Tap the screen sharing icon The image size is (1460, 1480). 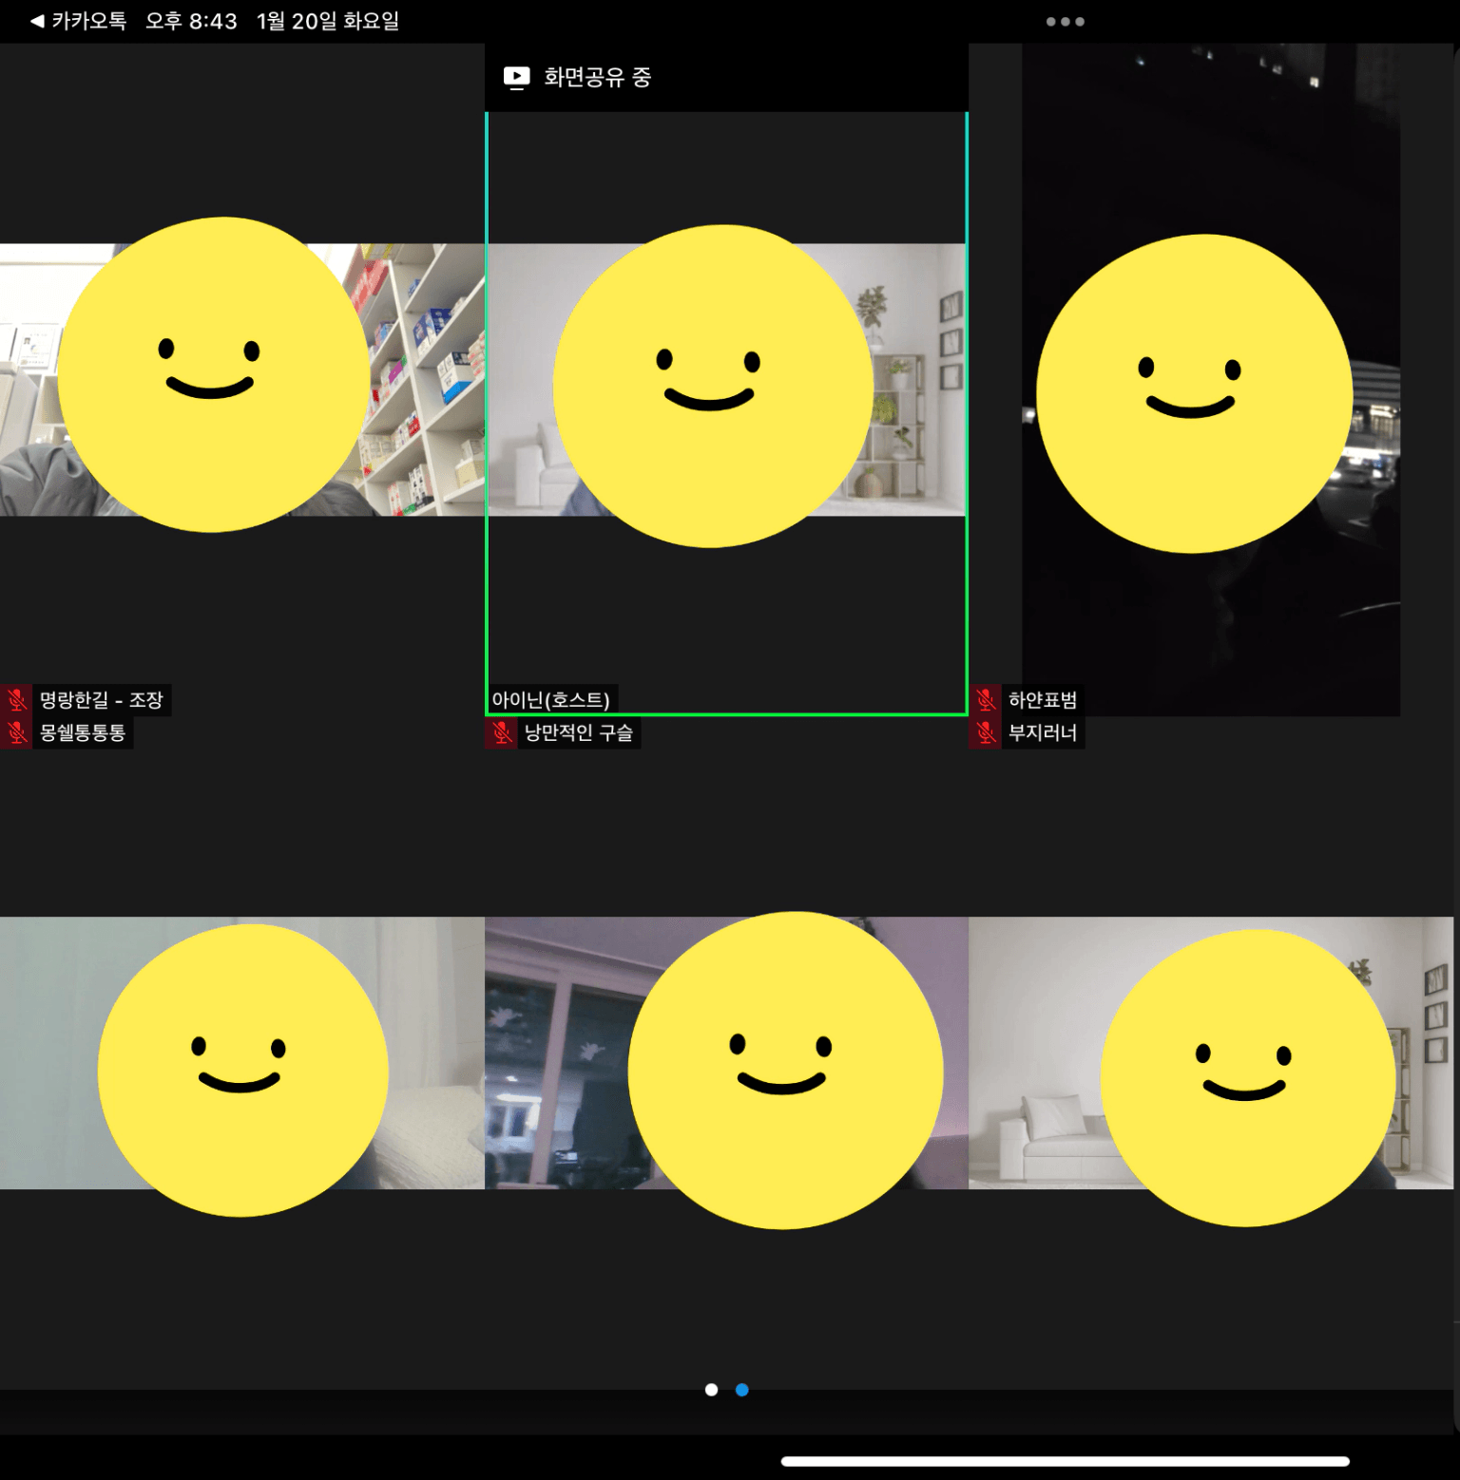click(x=516, y=77)
